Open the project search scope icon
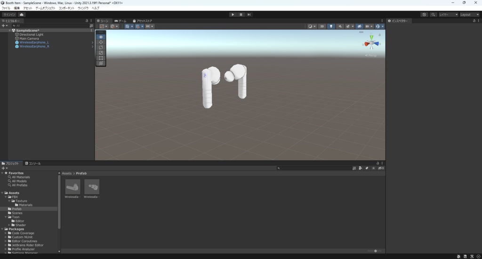482x259 pixels. (354, 168)
